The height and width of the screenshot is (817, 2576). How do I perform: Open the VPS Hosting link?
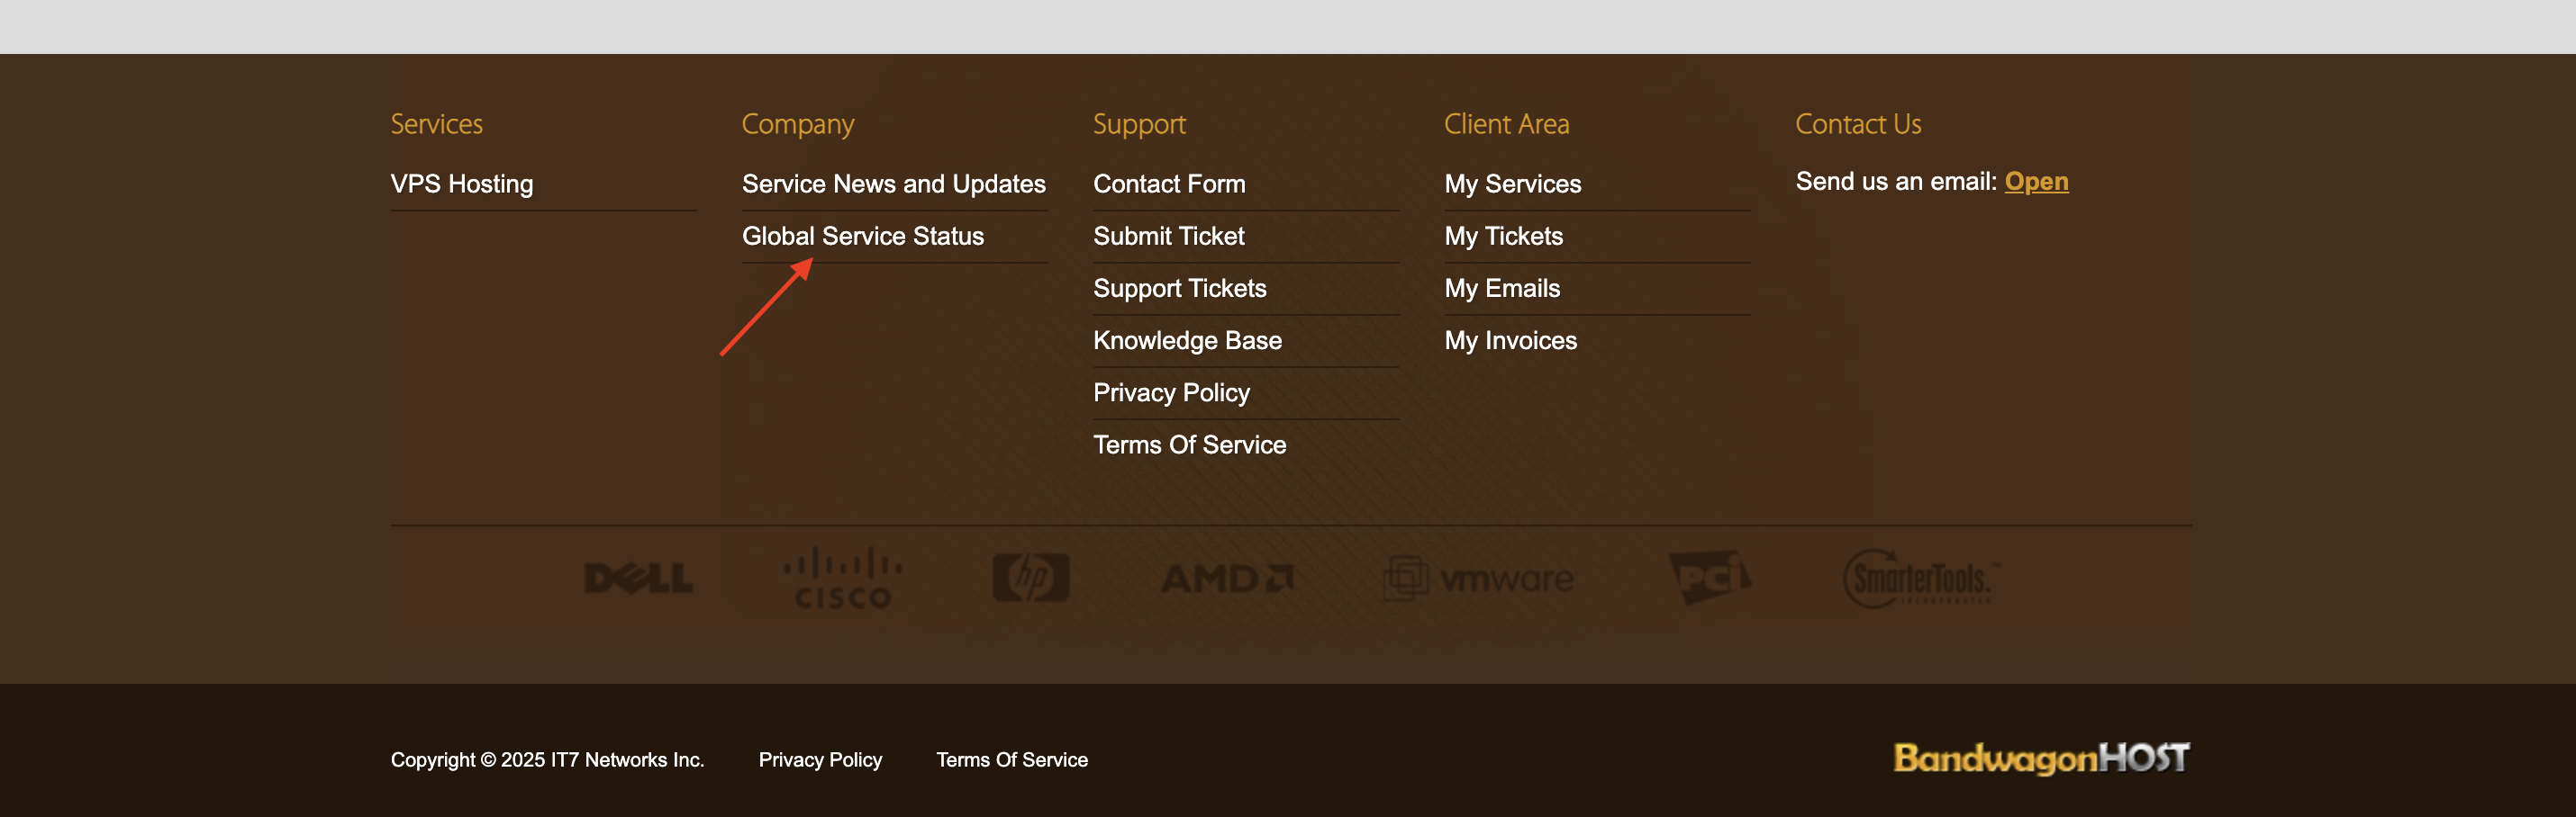(x=461, y=184)
